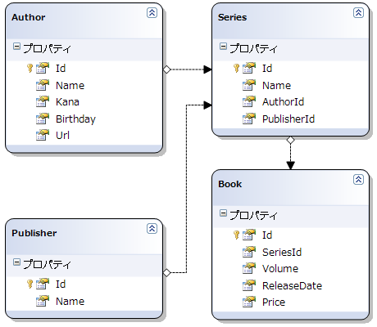The width and height of the screenshot is (377, 327).
Task: Collapse the Series entity with its chevron button
Action: pos(358,12)
